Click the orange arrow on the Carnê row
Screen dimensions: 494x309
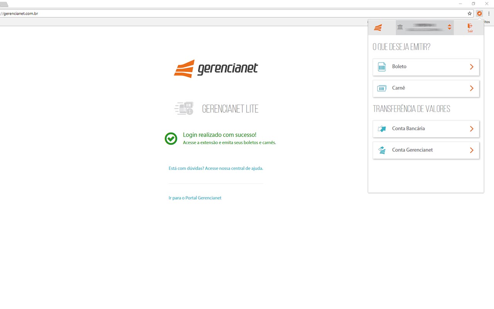point(472,88)
